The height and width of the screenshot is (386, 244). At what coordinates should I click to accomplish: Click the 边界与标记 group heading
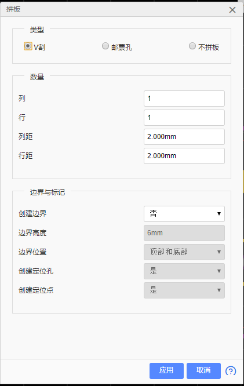pyautogui.click(x=48, y=192)
